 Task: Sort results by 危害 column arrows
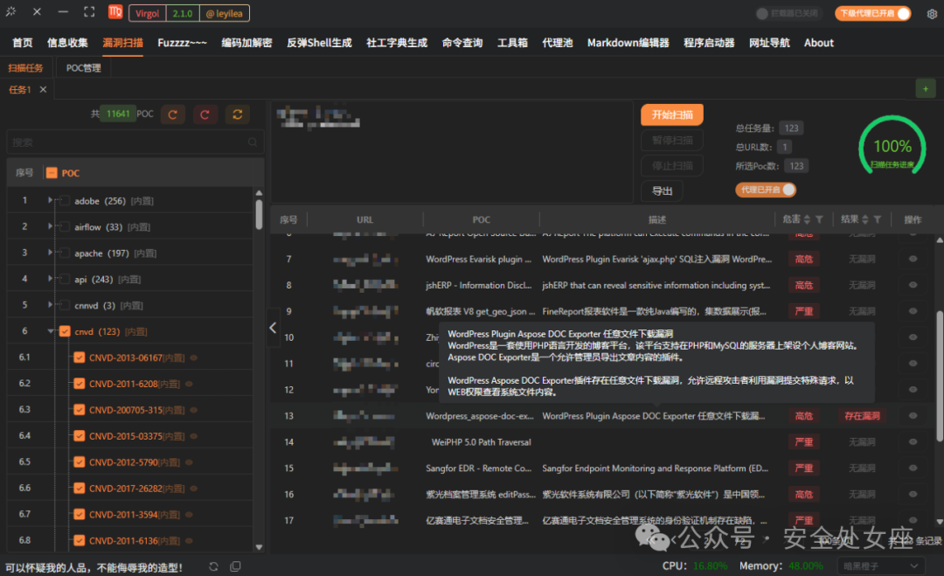coord(807,219)
